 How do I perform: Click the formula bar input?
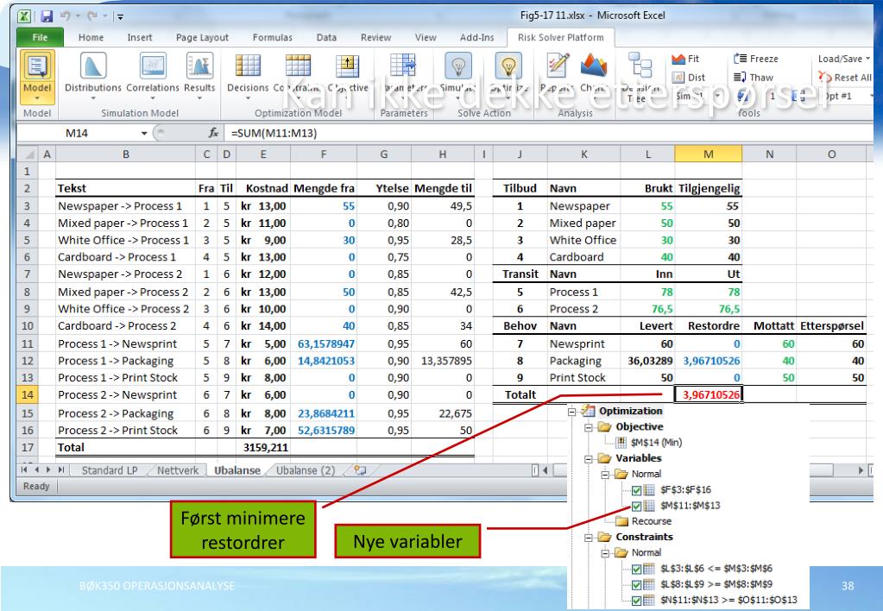tap(549, 133)
